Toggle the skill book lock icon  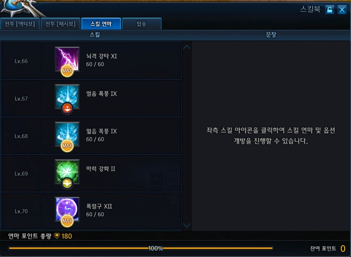tap(330, 10)
